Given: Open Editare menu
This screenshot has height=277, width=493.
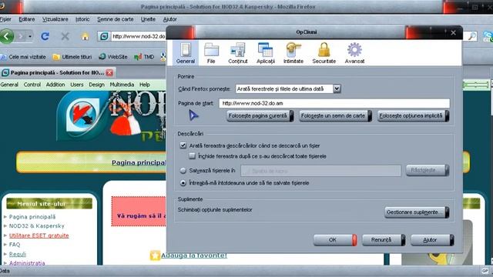Looking at the screenshot, I should tap(27, 19).
